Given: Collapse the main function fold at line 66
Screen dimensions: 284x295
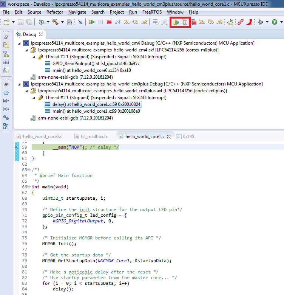Looking at the screenshot, I should pos(29,187).
